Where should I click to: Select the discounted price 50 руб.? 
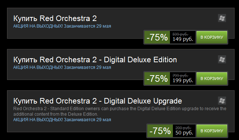pos(184,133)
